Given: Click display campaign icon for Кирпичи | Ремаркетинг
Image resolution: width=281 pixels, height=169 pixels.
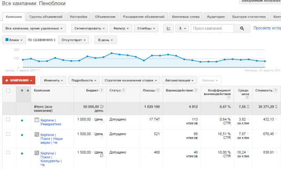Looking at the screenshot, I should coord(36,120).
